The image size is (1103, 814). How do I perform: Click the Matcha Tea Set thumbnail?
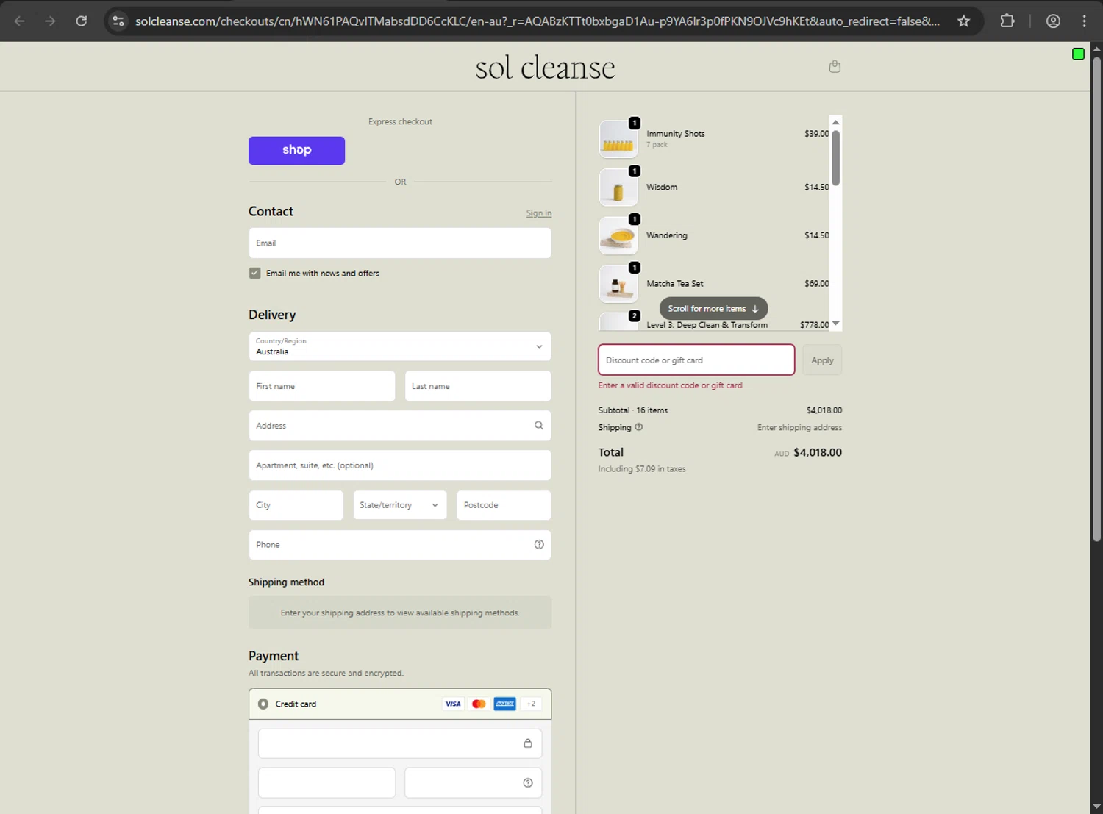click(x=618, y=284)
